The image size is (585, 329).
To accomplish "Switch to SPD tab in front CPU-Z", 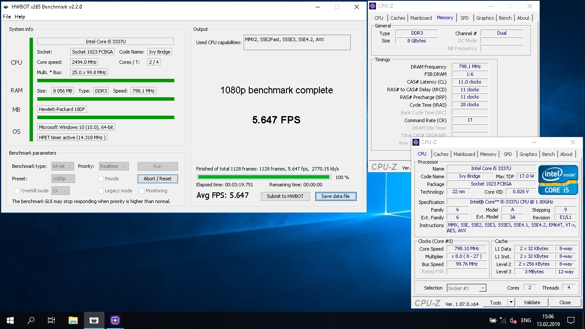I will [x=507, y=154].
